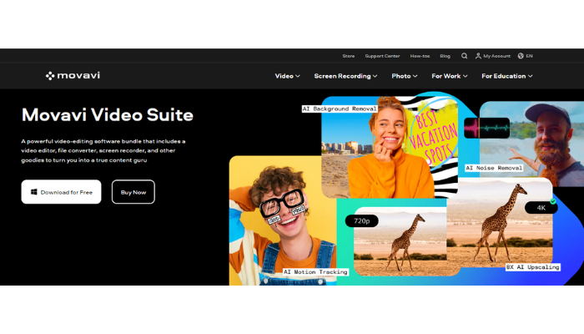Click the globe language icon

click(x=521, y=56)
